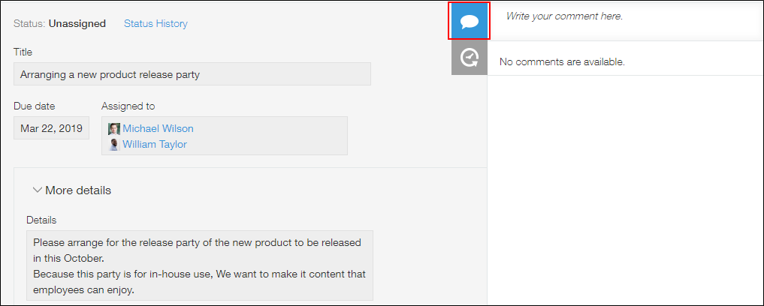Select the Mar 22, 2019 due date value
Image resolution: width=764 pixels, height=306 pixels.
pos(51,128)
